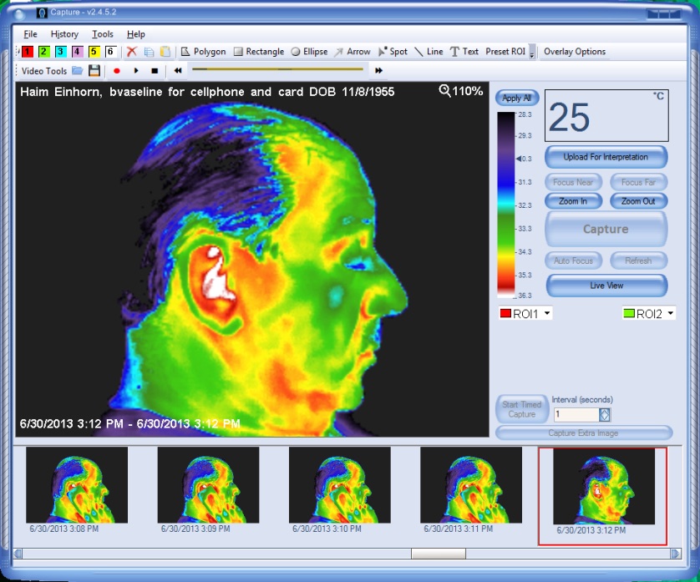
Task: Expand the toolbar overflow arrow
Action: coord(532,53)
